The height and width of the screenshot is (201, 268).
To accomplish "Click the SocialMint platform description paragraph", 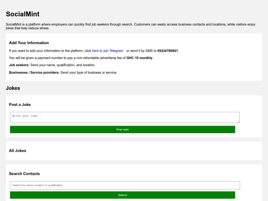I will pyautogui.click(x=131, y=26).
